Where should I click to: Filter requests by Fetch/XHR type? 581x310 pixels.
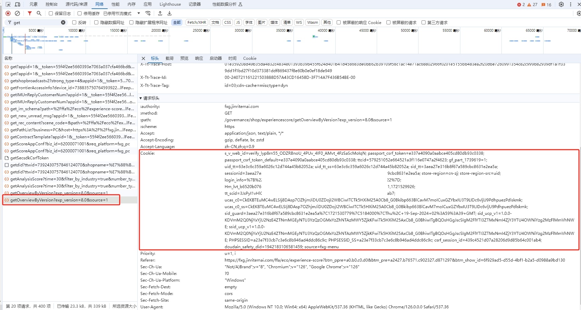(197, 22)
